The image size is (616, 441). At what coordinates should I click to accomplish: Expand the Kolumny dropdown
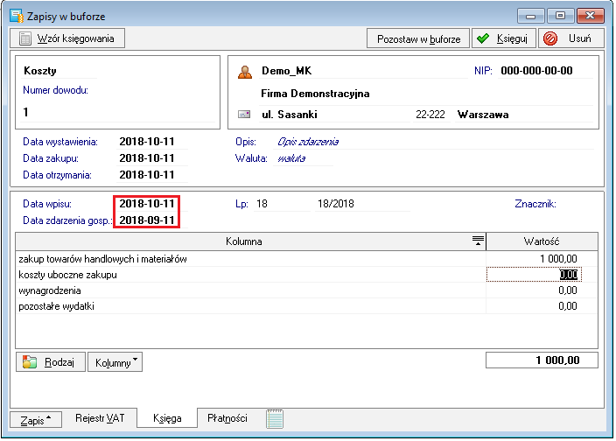[x=115, y=362]
